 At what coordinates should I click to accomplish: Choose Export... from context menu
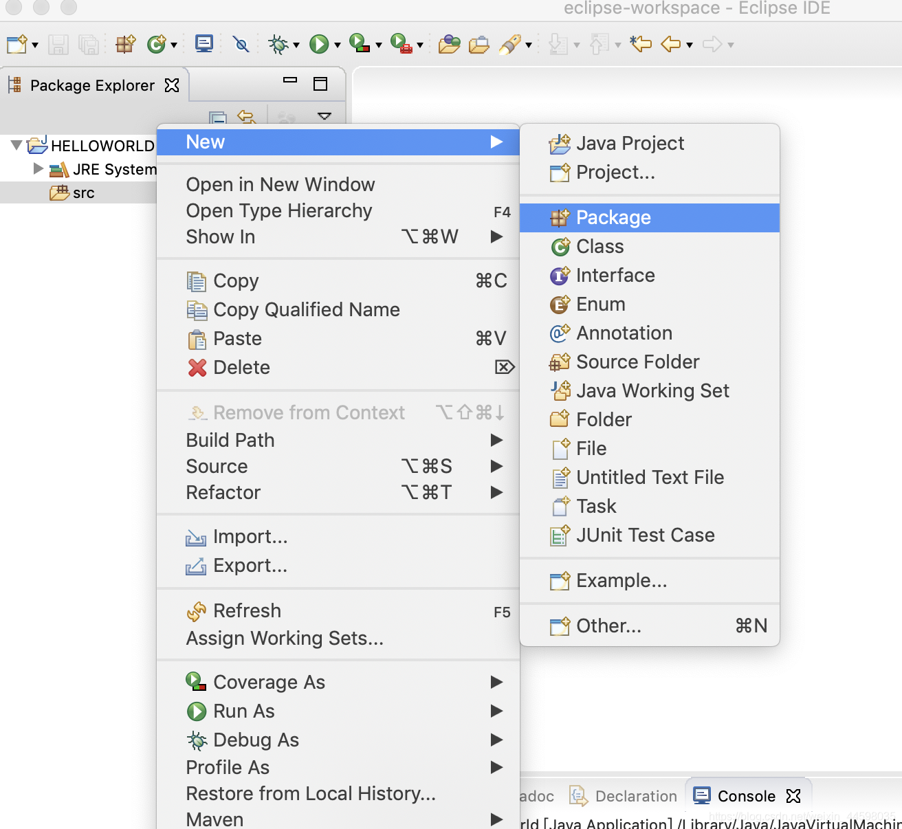point(338,565)
